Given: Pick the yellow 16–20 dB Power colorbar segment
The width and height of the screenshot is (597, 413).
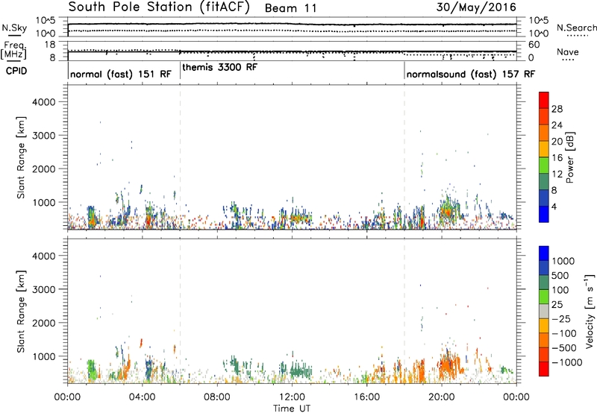Looking at the screenshot, I should pos(544,148).
